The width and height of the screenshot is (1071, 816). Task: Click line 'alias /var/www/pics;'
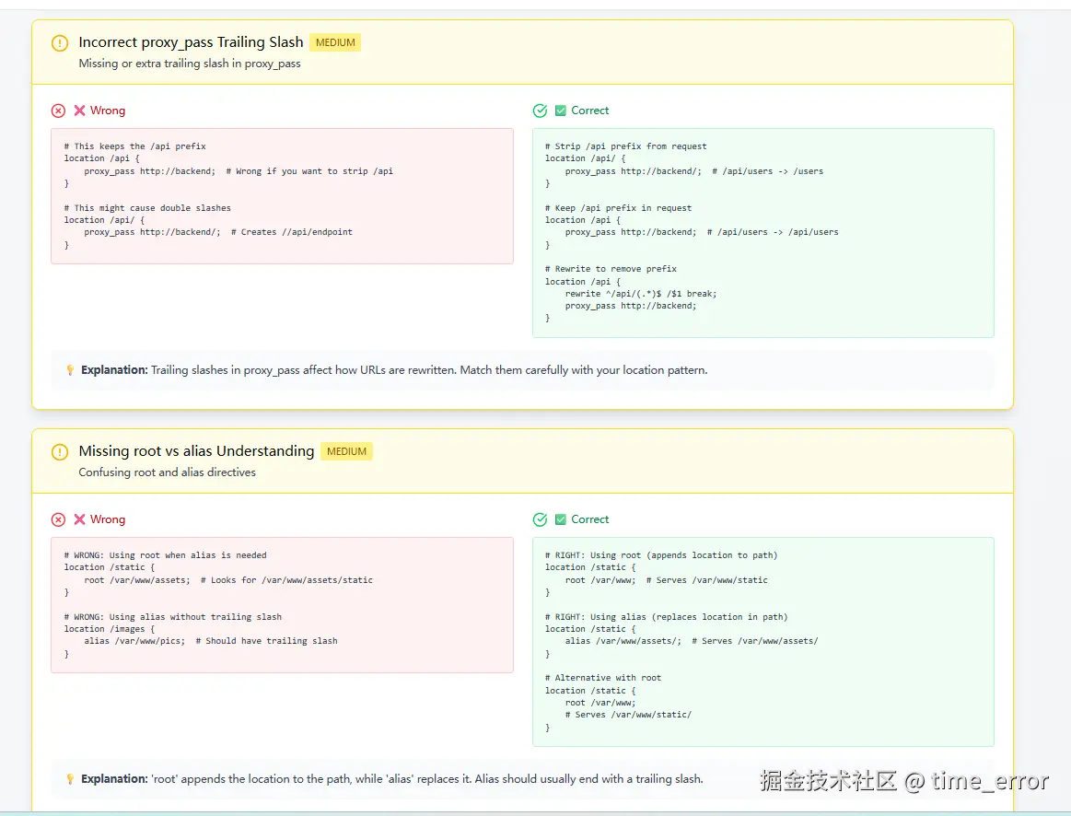134,641
